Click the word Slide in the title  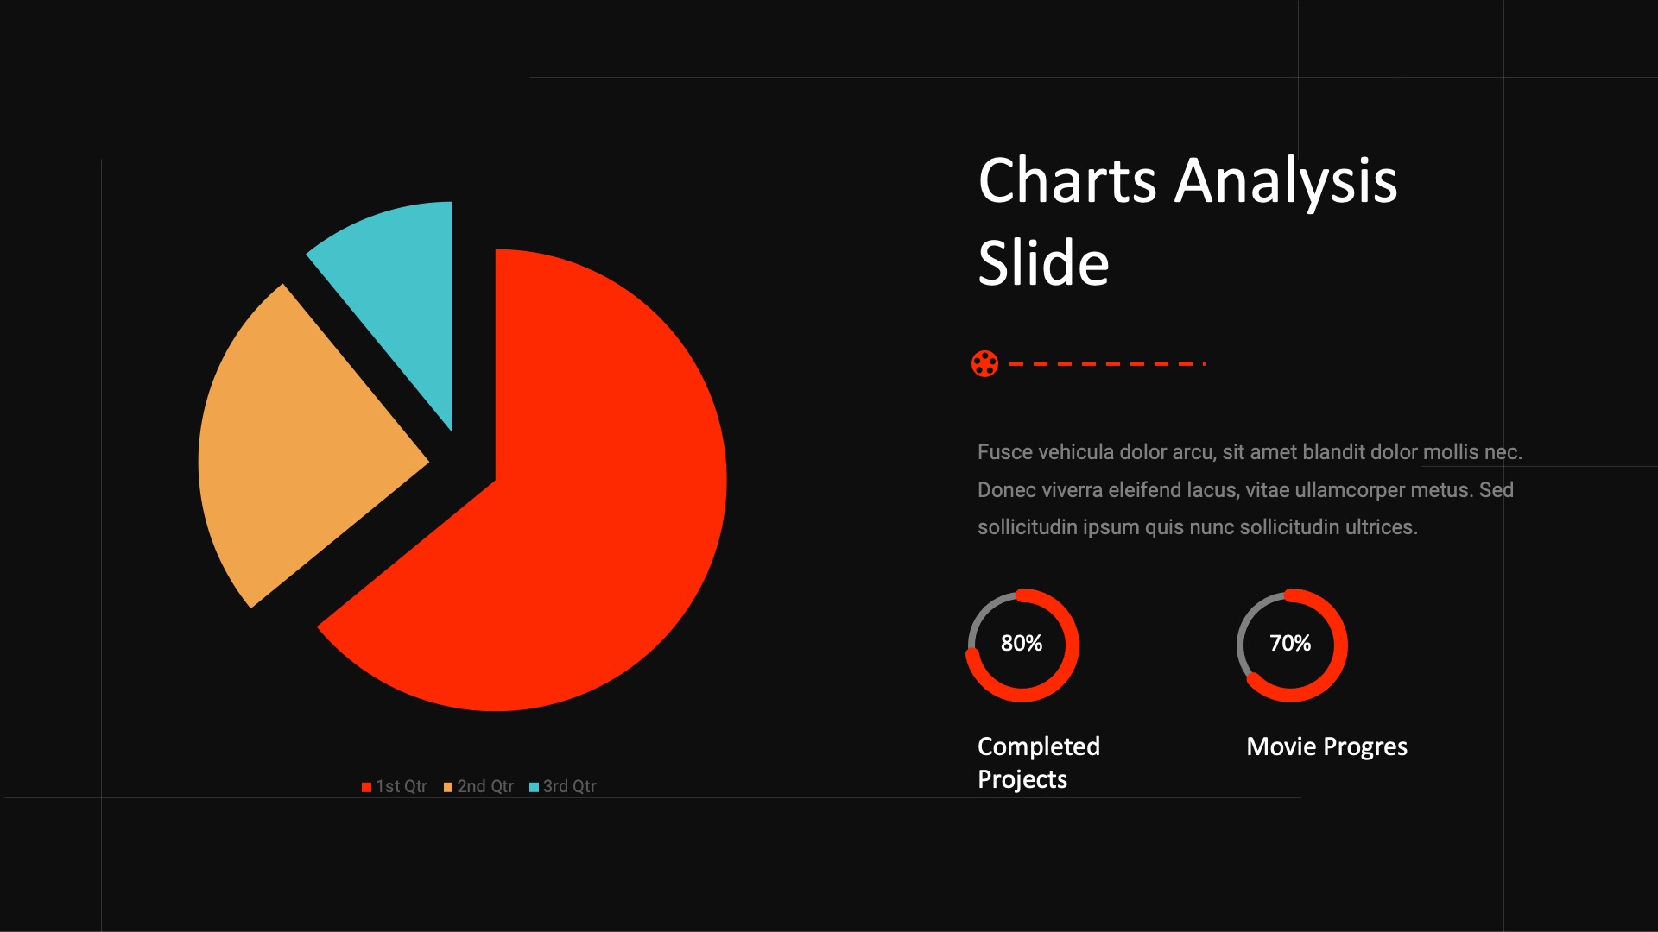coord(1043,263)
